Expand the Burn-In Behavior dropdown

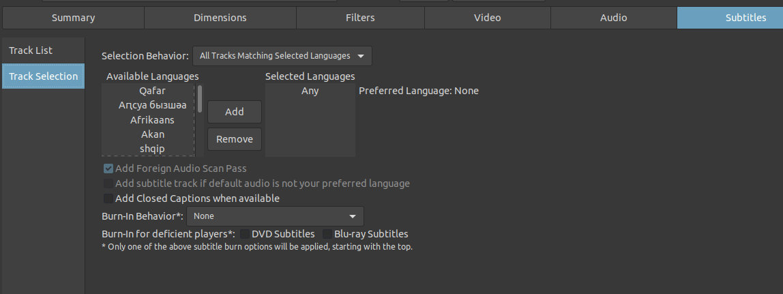click(275, 216)
